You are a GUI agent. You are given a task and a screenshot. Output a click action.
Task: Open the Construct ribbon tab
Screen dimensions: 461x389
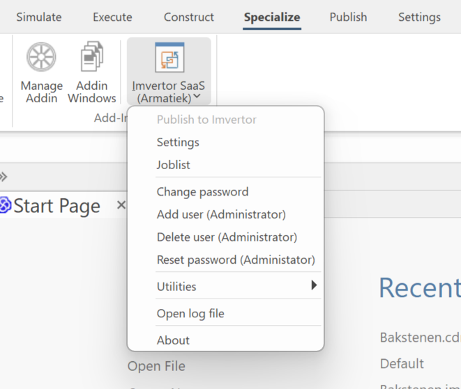[189, 17]
